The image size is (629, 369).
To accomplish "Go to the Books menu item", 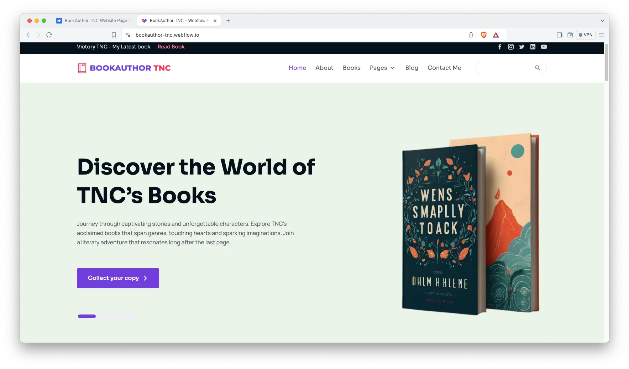I will click(351, 68).
